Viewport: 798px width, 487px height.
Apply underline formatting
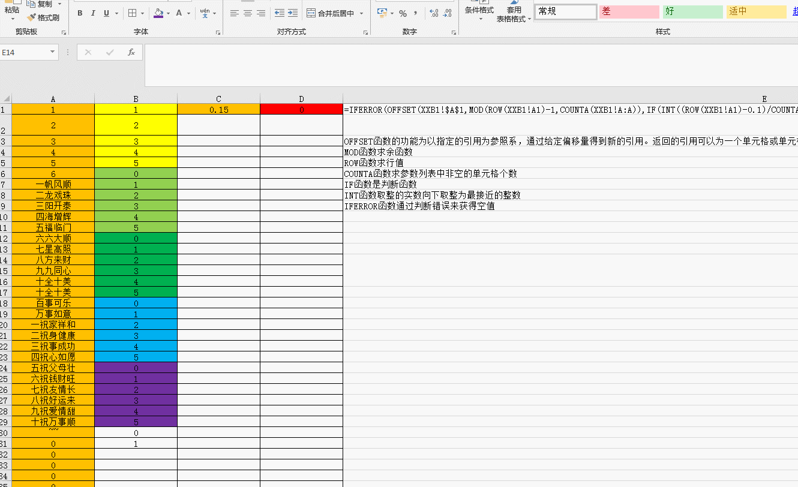pos(106,13)
